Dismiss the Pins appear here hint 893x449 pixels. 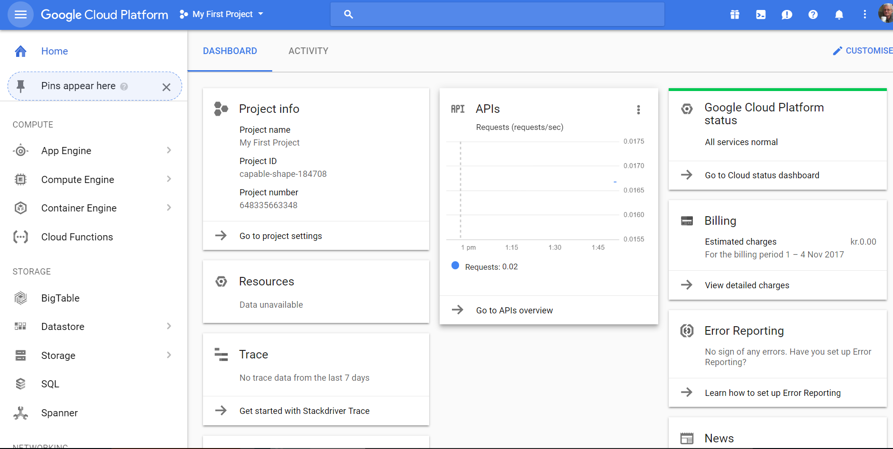click(166, 87)
